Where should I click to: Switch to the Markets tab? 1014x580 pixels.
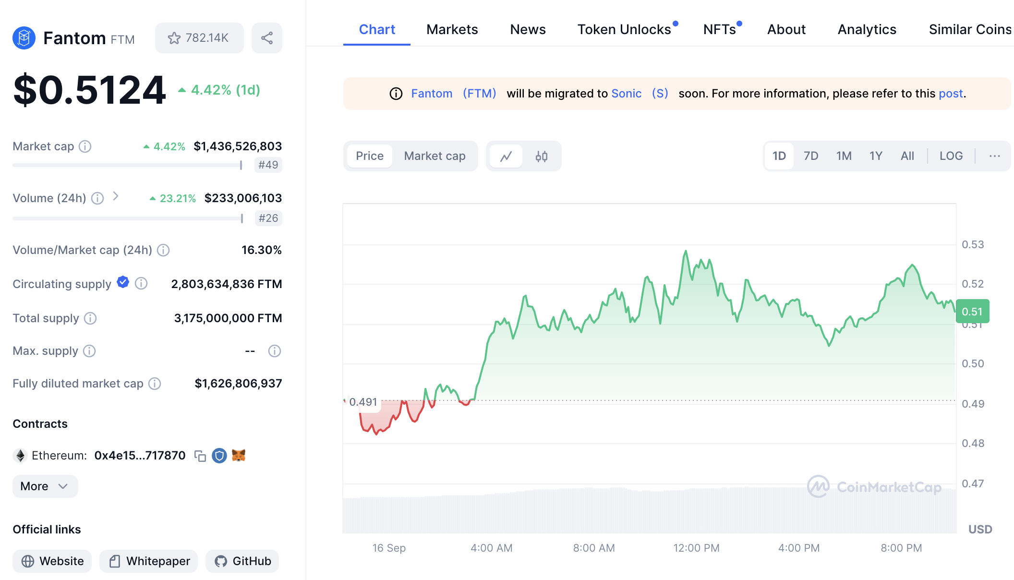[x=452, y=29]
